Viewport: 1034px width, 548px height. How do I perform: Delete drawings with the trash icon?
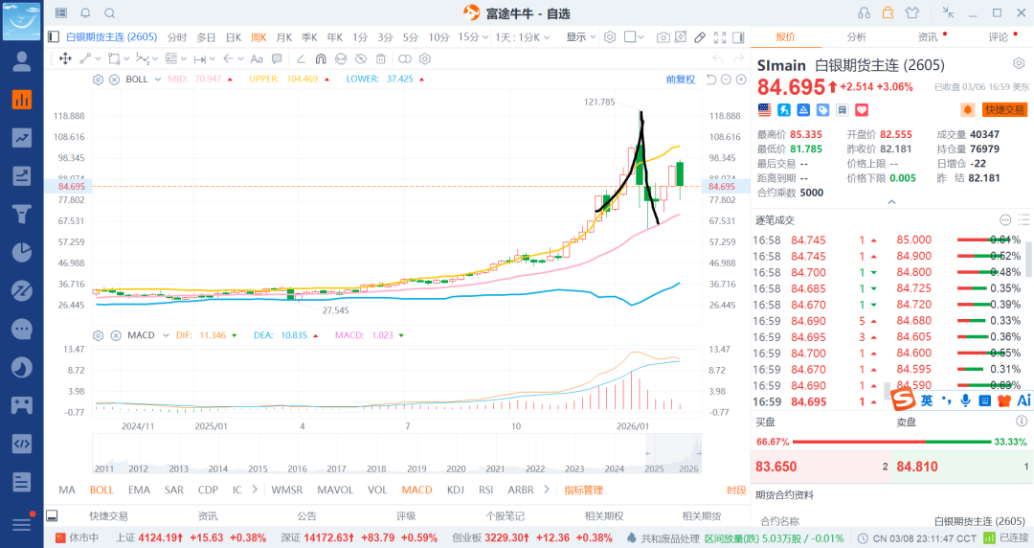point(380,58)
